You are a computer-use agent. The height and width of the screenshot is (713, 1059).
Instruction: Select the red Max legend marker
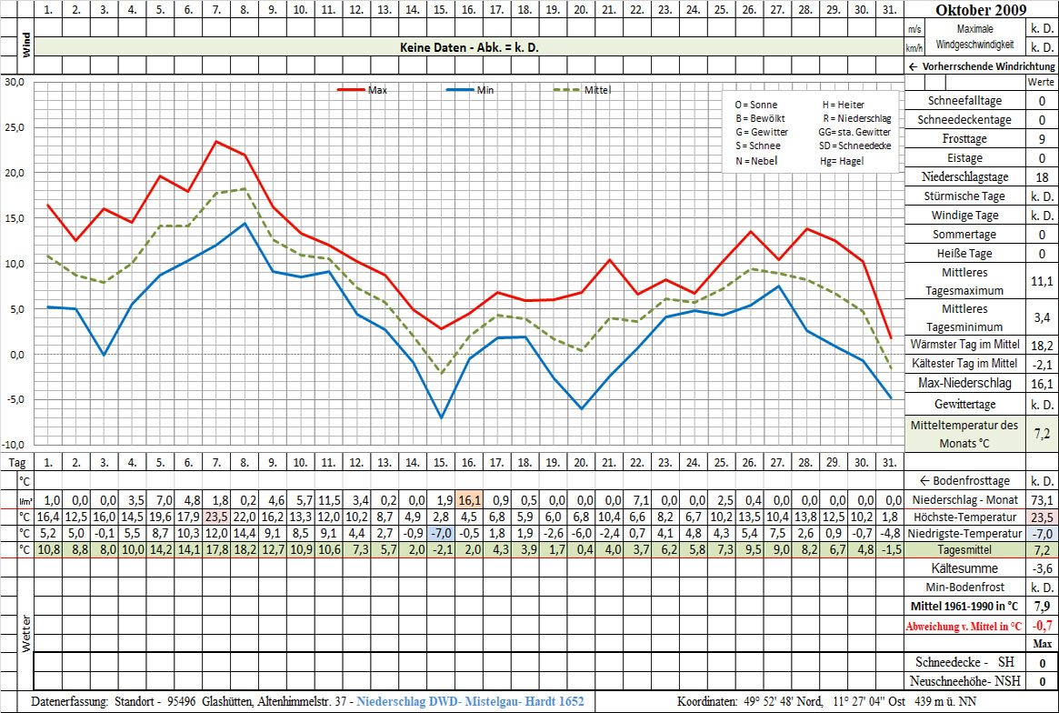pyautogui.click(x=349, y=90)
